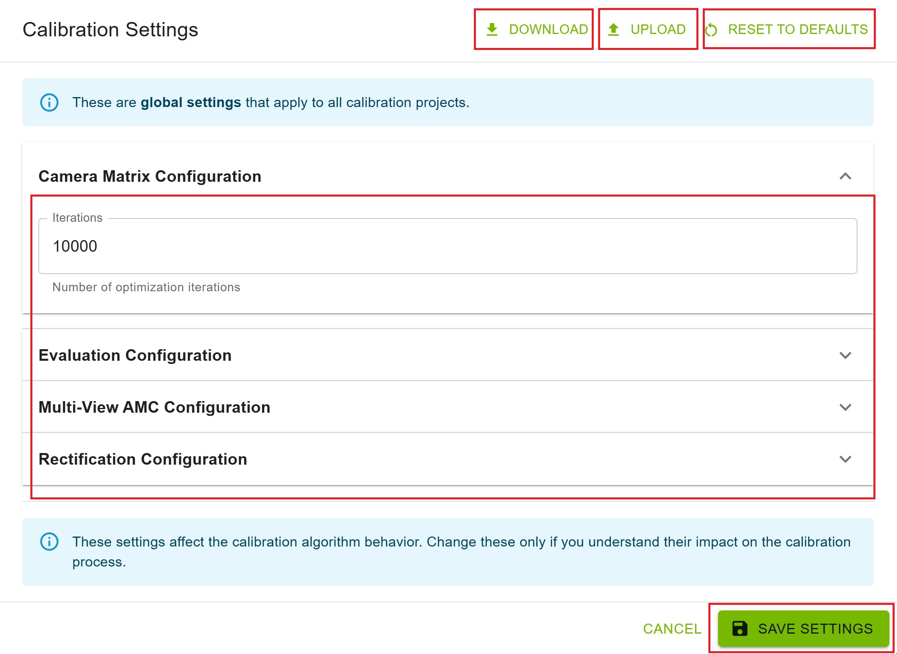Screen dimensions: 897x654
Task: Select the upload icon beside UPLOAD text
Action: (x=613, y=29)
